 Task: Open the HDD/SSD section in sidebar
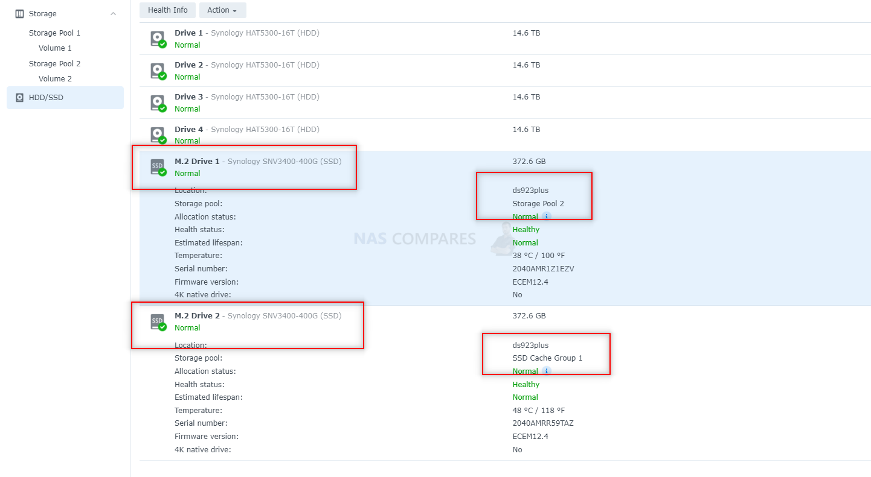click(x=65, y=97)
